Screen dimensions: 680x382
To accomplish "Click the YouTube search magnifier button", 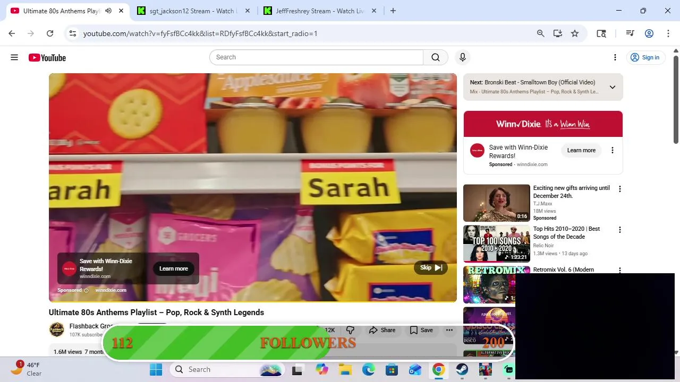I will tap(436, 57).
